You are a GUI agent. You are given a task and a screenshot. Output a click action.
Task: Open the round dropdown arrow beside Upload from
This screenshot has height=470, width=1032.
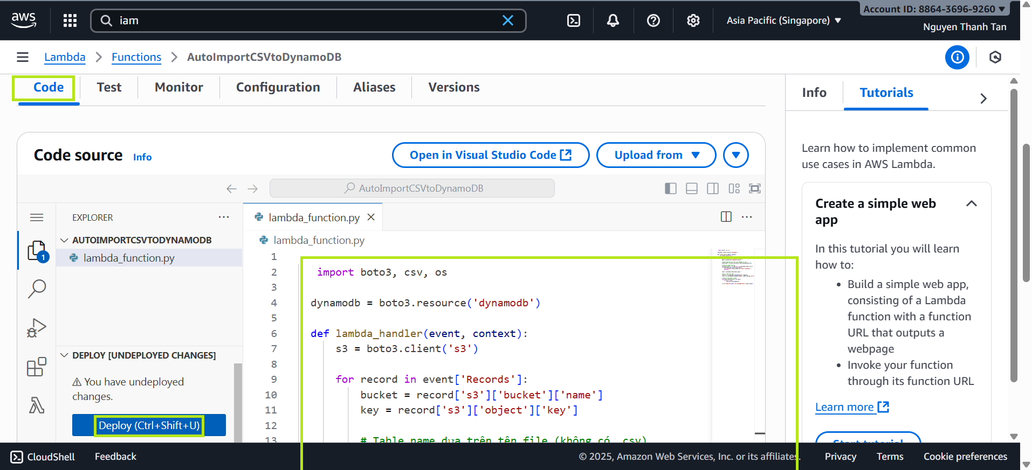(736, 155)
